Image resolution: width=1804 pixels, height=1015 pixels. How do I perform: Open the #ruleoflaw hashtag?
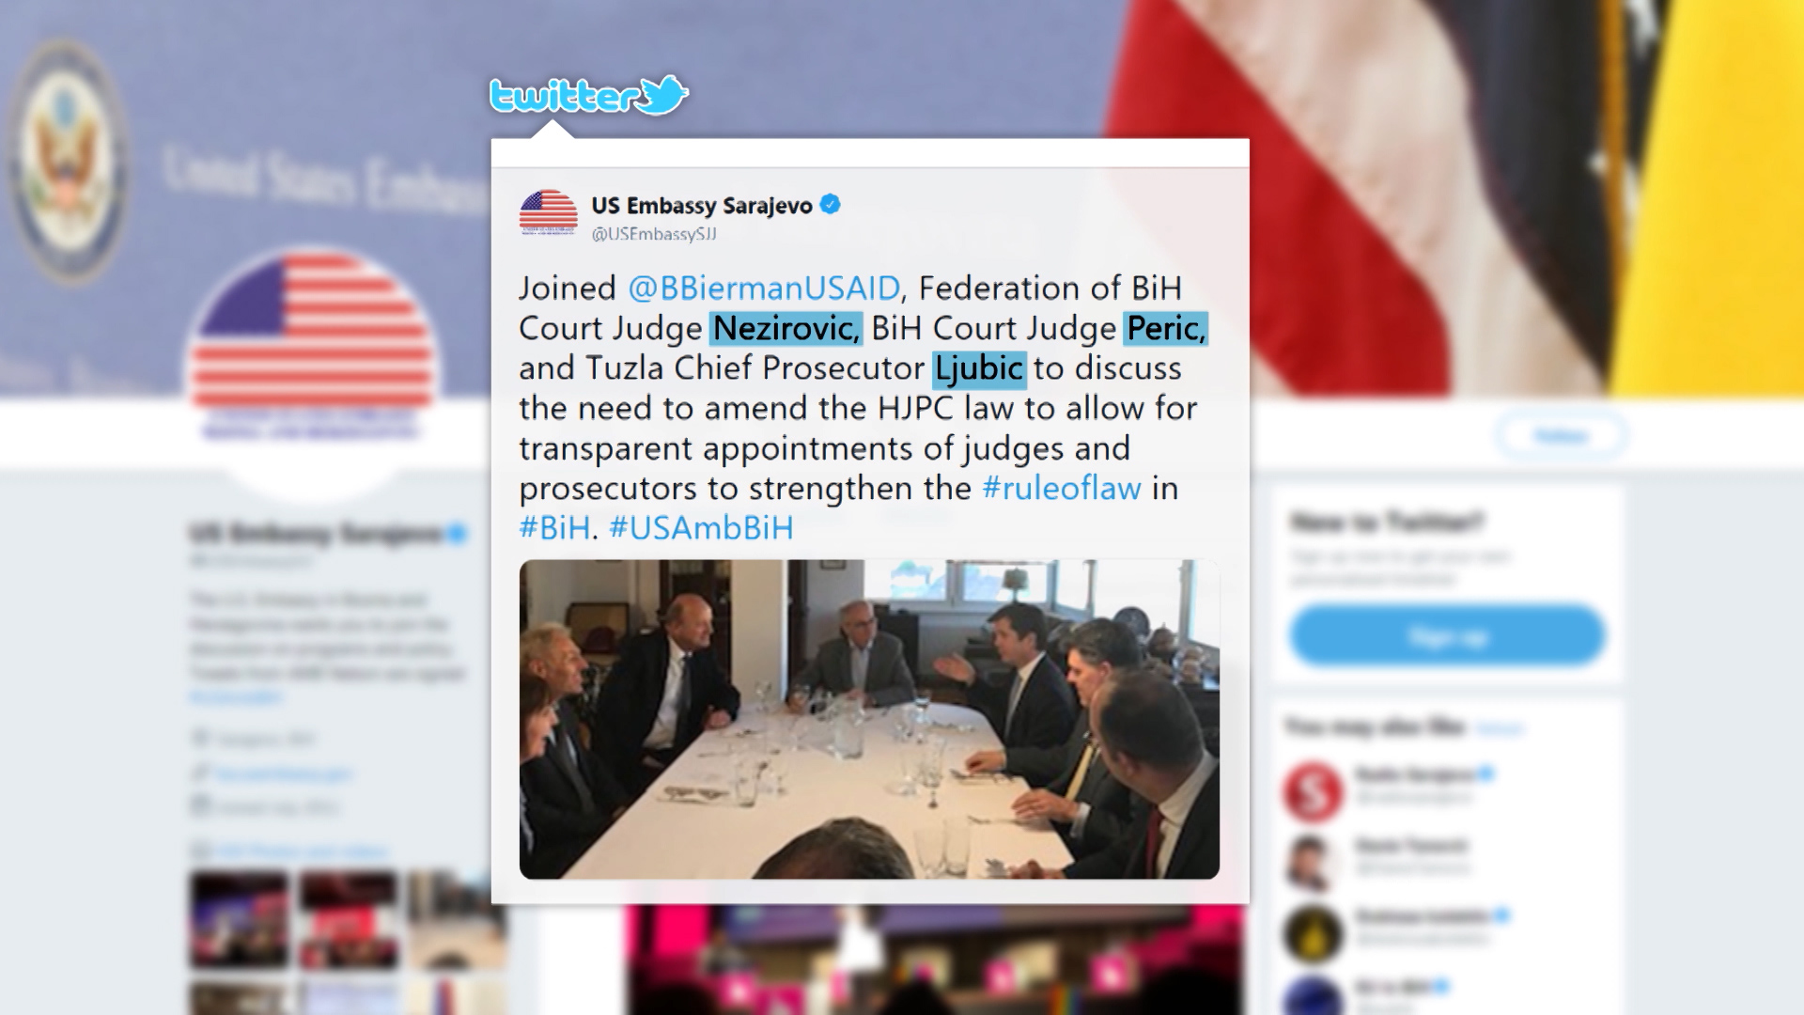1062,489
